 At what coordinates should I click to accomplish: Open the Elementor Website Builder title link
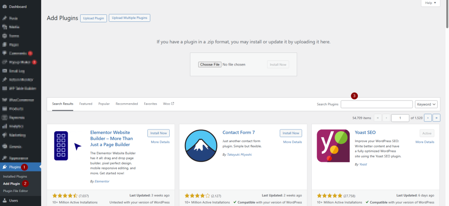pos(112,139)
